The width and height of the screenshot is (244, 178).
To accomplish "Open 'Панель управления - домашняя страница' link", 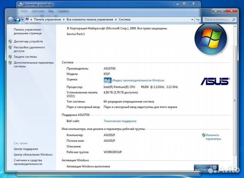I will coord(28,31).
